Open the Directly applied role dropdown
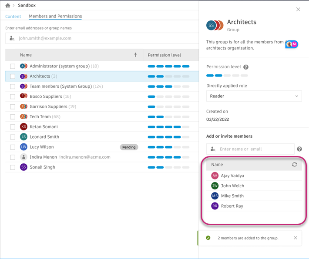 (x=254, y=96)
